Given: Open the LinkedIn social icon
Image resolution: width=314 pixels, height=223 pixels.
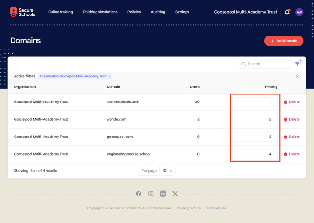Looking at the screenshot, I should tap(163, 194).
